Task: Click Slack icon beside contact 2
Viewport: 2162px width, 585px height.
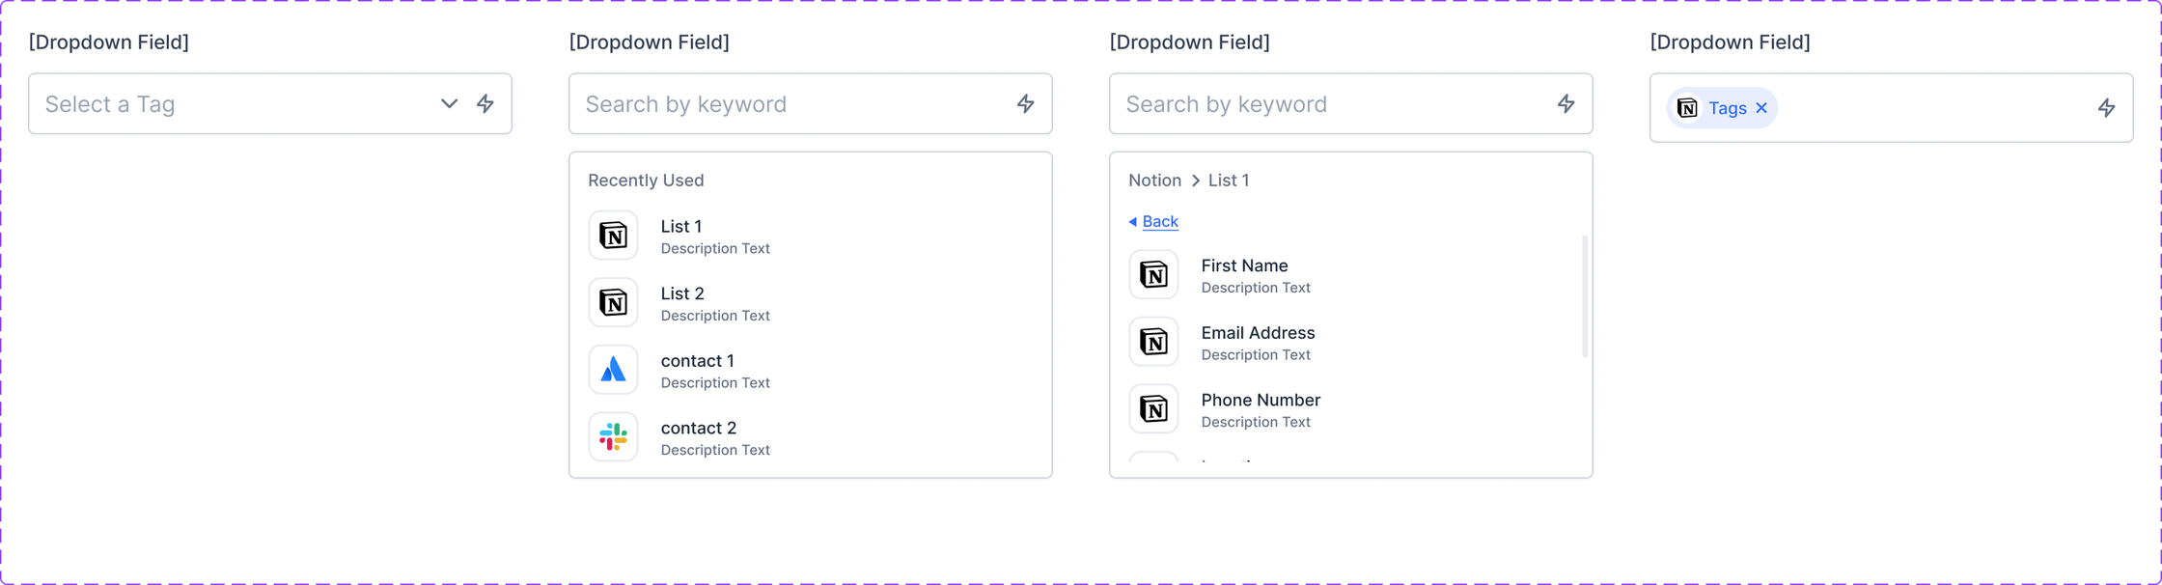Action: [614, 437]
